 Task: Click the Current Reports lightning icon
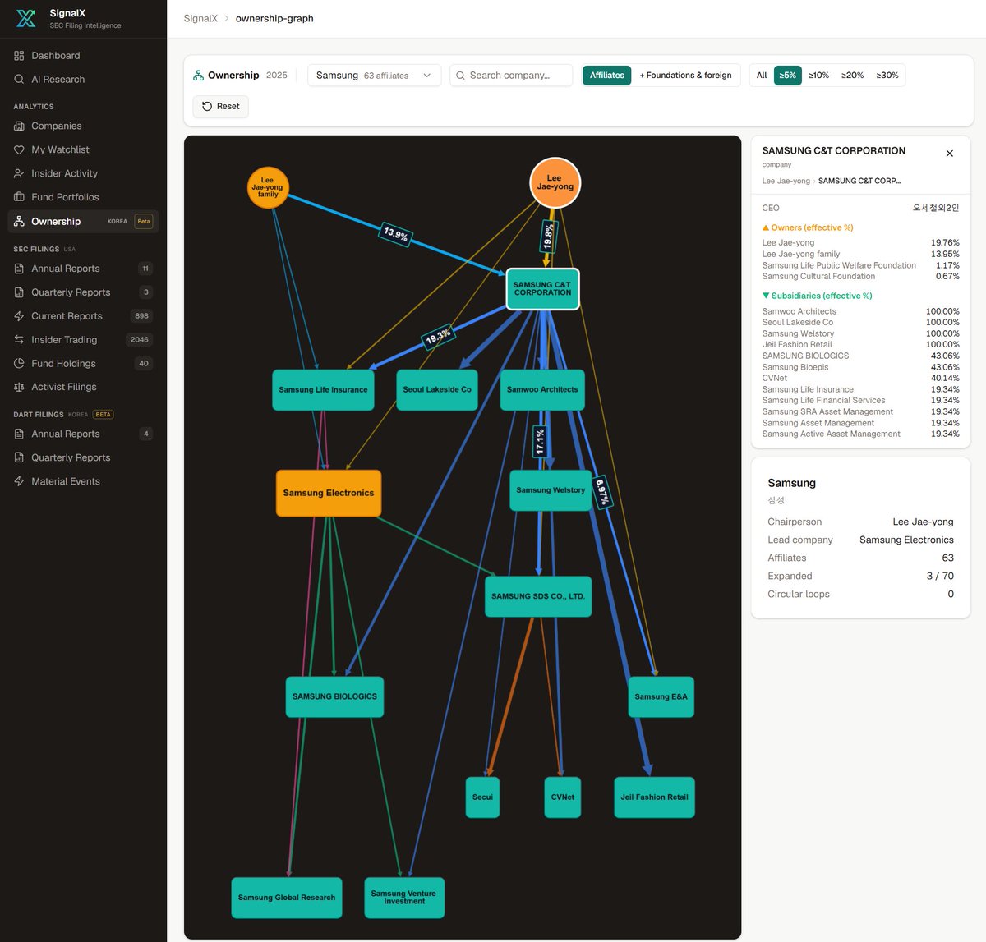[x=19, y=316]
